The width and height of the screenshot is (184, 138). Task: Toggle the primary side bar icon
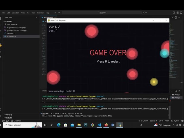[x=178, y=13]
